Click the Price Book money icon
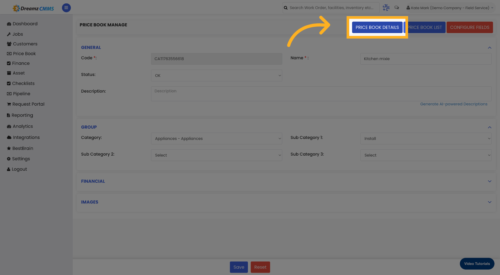The image size is (500, 275). (9, 54)
